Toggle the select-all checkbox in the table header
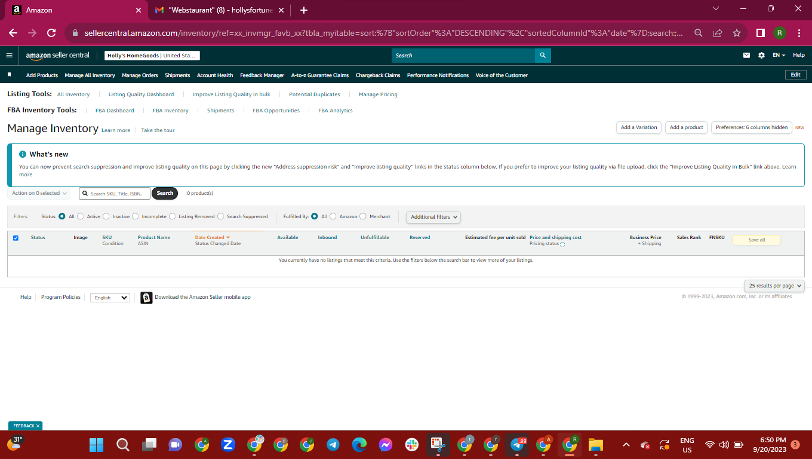 pos(16,238)
